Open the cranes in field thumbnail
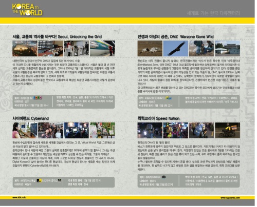257x207 pixels. [x=150, y=49]
